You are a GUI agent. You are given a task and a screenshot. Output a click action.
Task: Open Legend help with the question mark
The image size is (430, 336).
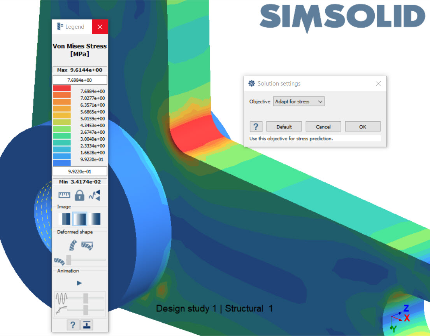73,325
